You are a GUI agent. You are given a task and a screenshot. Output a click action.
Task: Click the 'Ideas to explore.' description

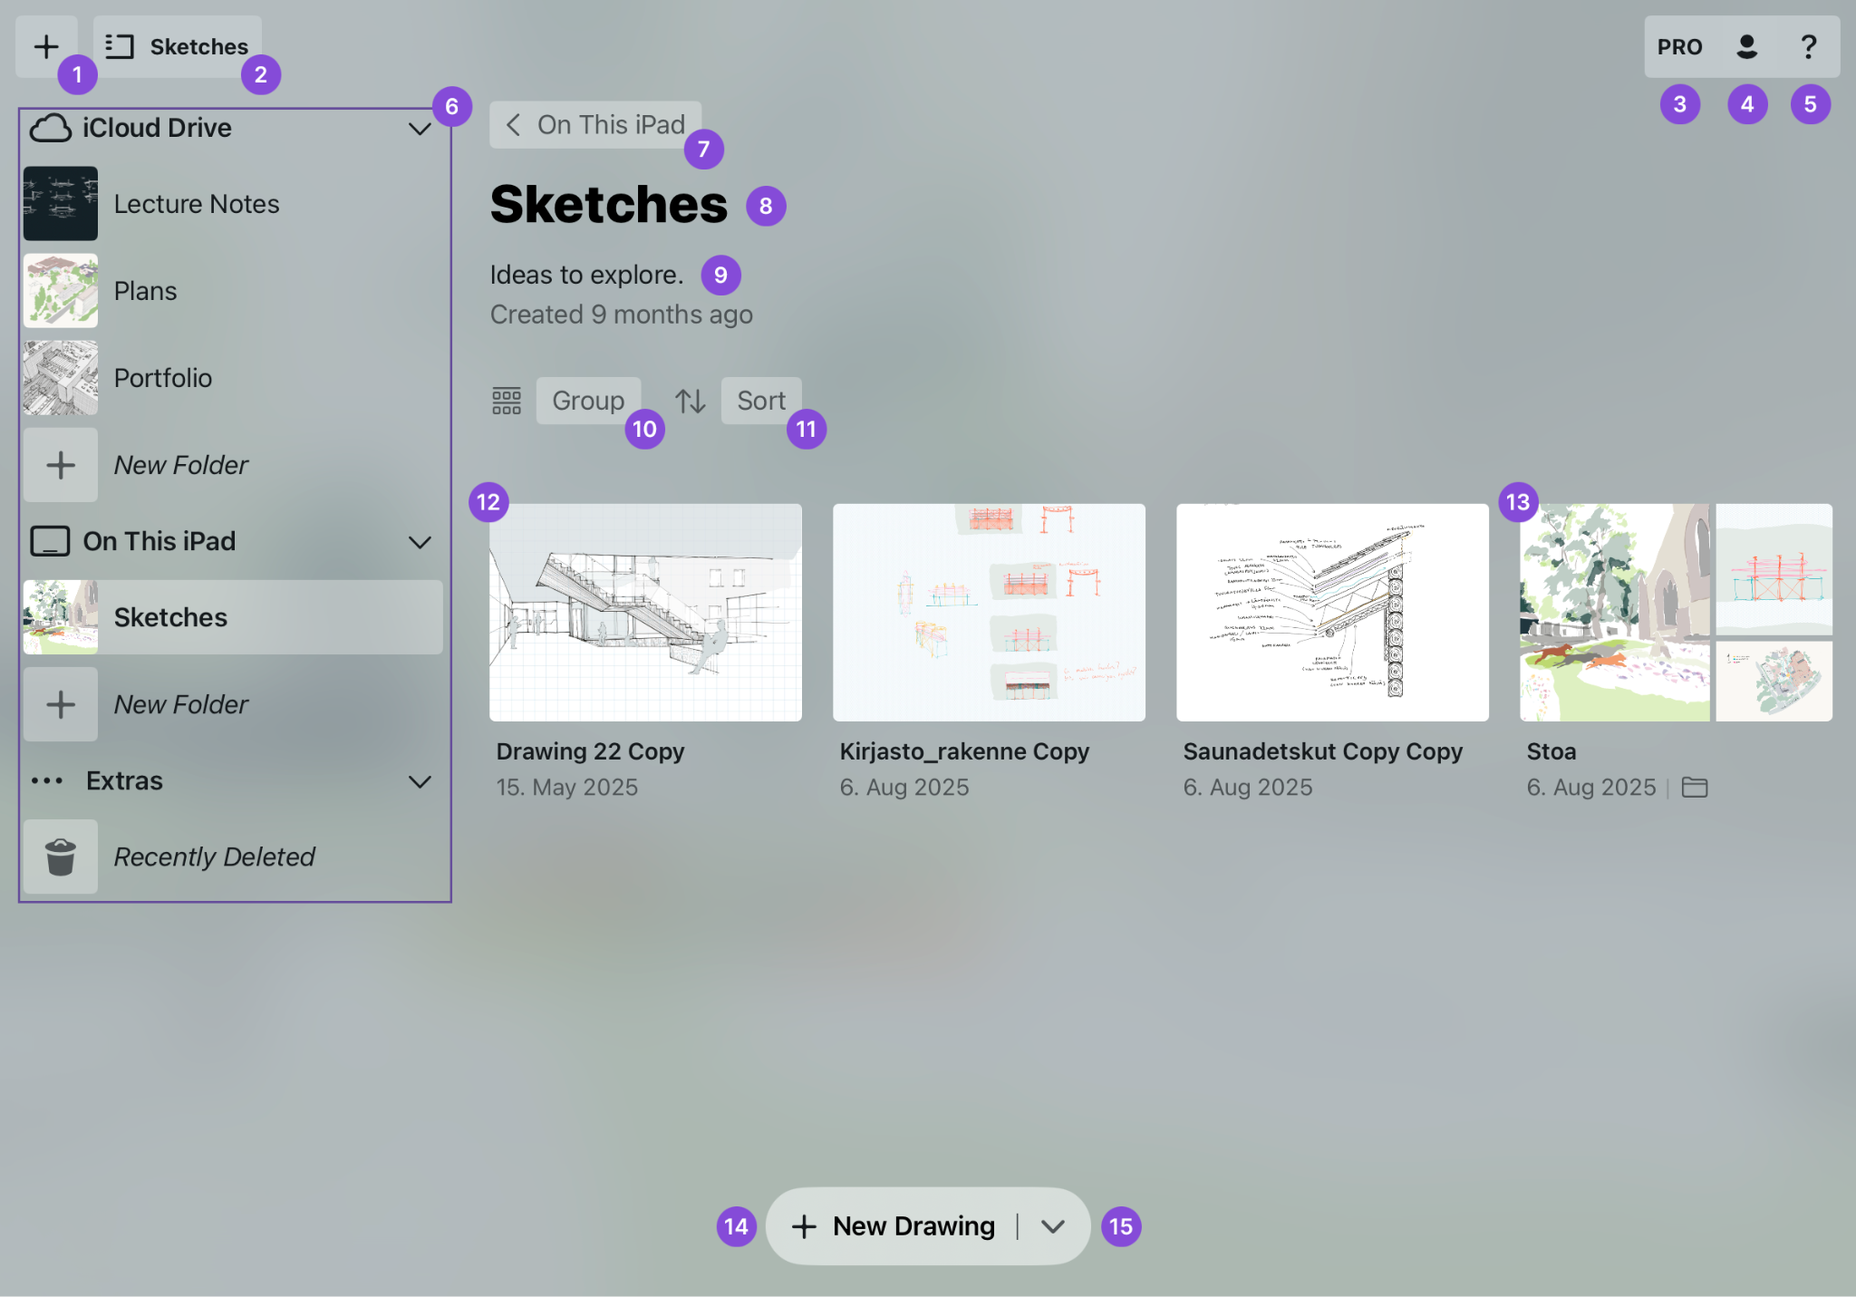pos(586,275)
